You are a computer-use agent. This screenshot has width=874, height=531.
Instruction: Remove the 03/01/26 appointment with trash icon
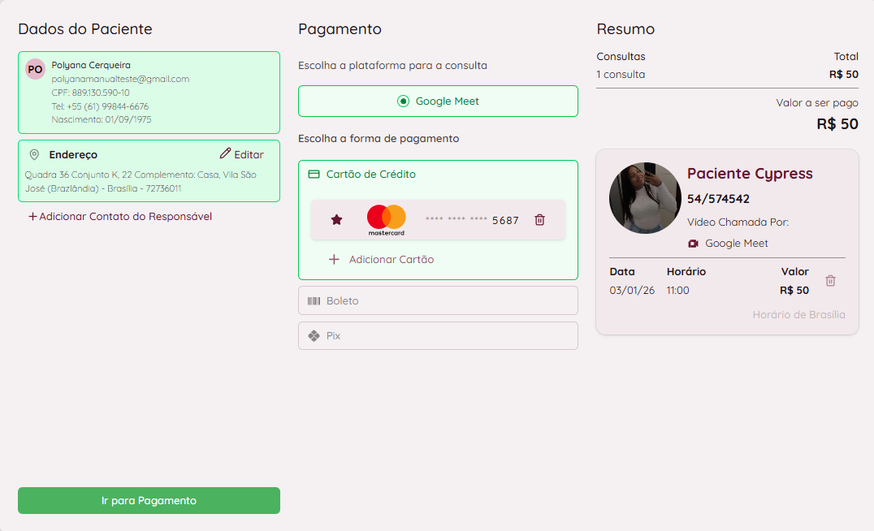click(830, 281)
